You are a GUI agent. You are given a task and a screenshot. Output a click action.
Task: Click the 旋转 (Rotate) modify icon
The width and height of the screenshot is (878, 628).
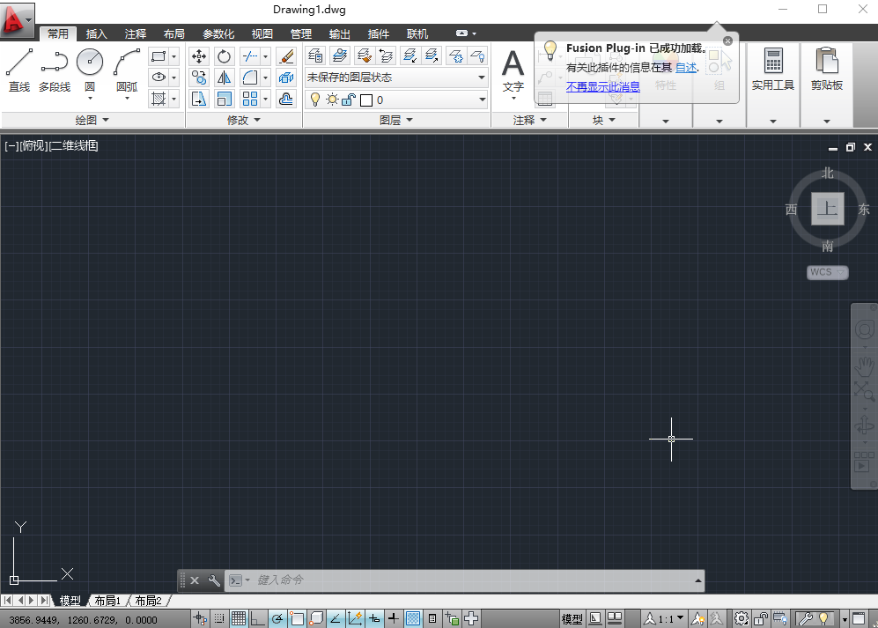[x=224, y=55]
